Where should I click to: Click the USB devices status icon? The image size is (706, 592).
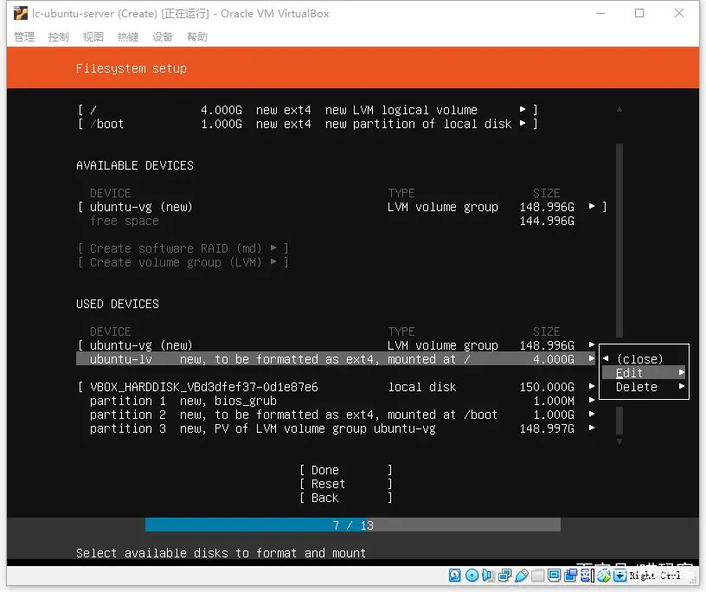(x=521, y=576)
